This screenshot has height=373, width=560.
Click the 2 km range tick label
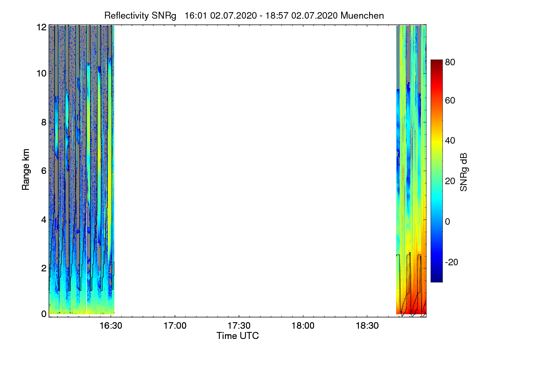[x=43, y=268]
